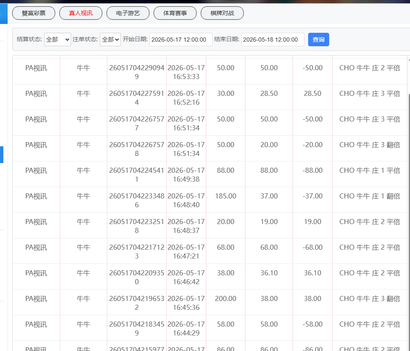Click bet amount 185.00

click(x=226, y=196)
